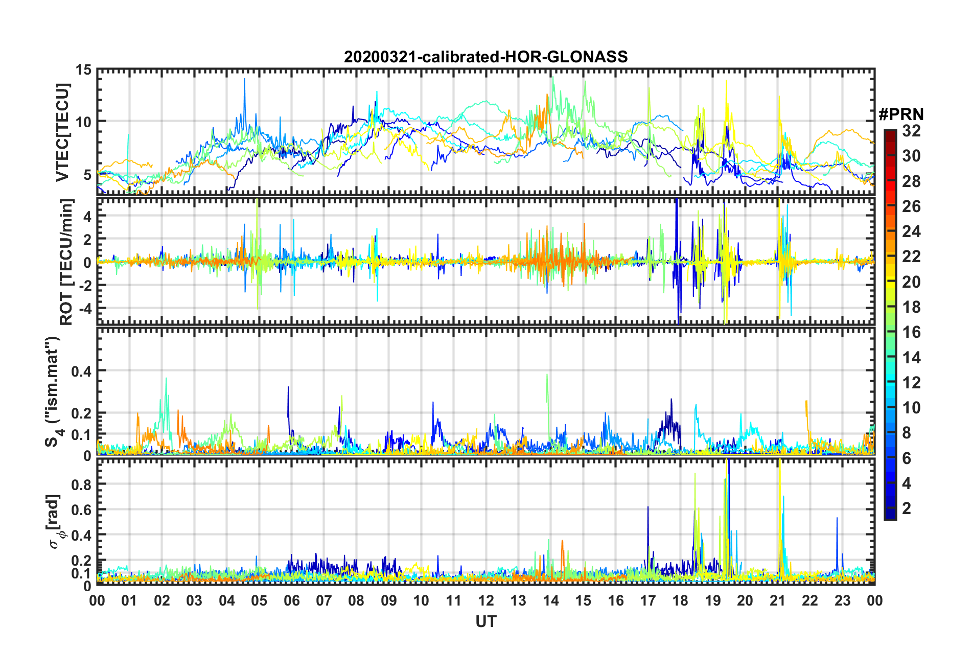Click UT axis tick label 03

(194, 600)
